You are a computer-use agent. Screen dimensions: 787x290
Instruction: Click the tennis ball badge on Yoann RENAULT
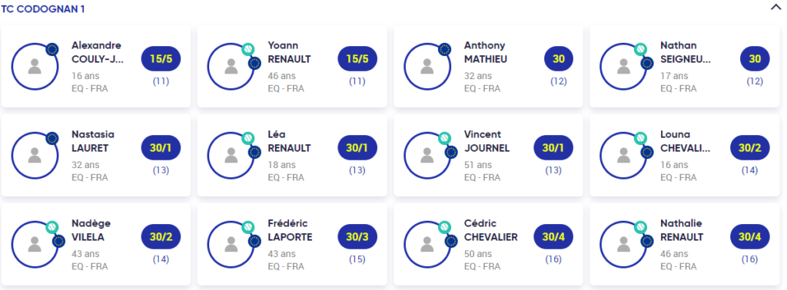tap(248, 49)
